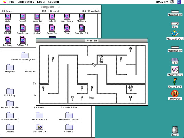Select the Print Shop folder
Screen dimensions: 184x138
pos(10,91)
